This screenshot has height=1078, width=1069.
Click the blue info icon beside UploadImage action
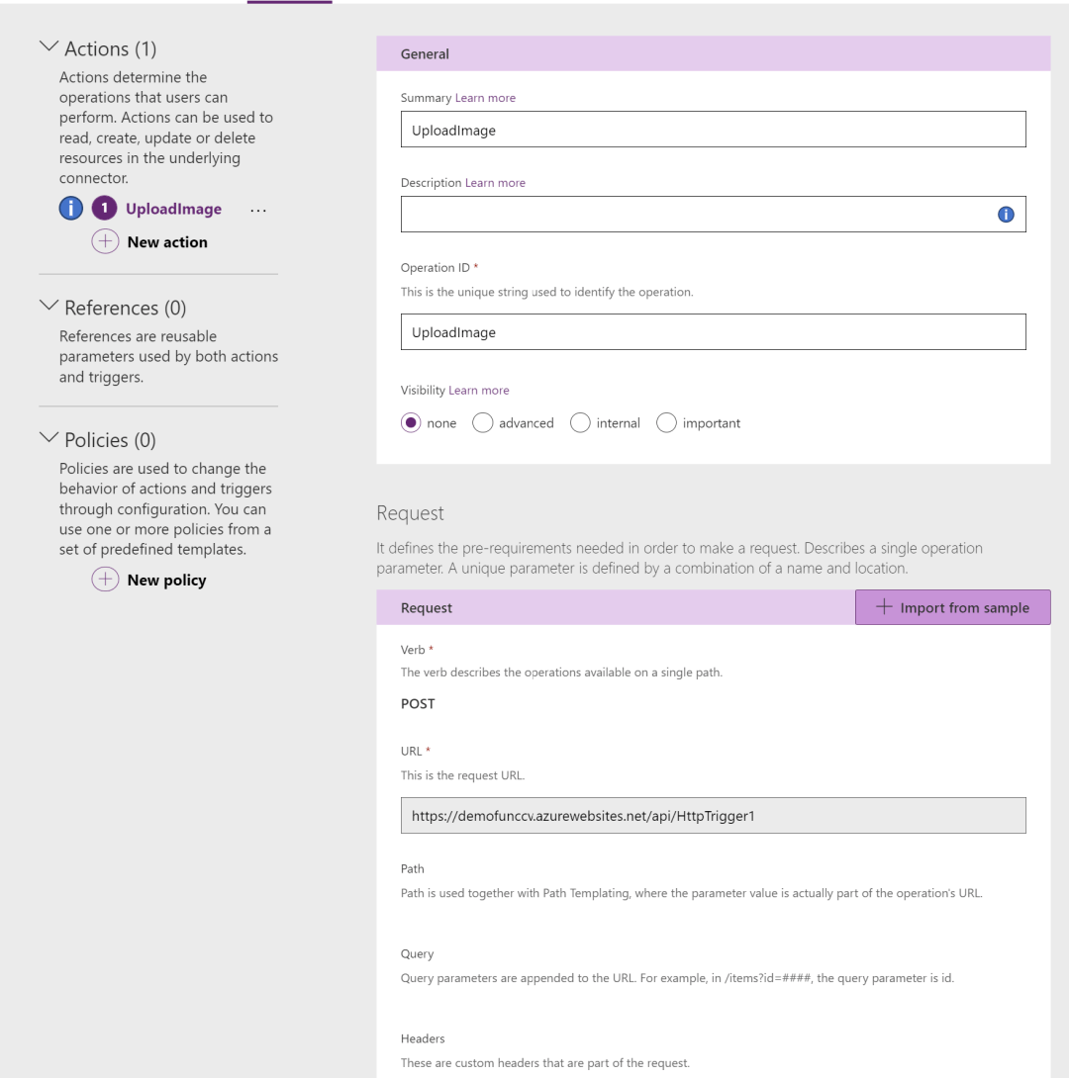coord(71,209)
